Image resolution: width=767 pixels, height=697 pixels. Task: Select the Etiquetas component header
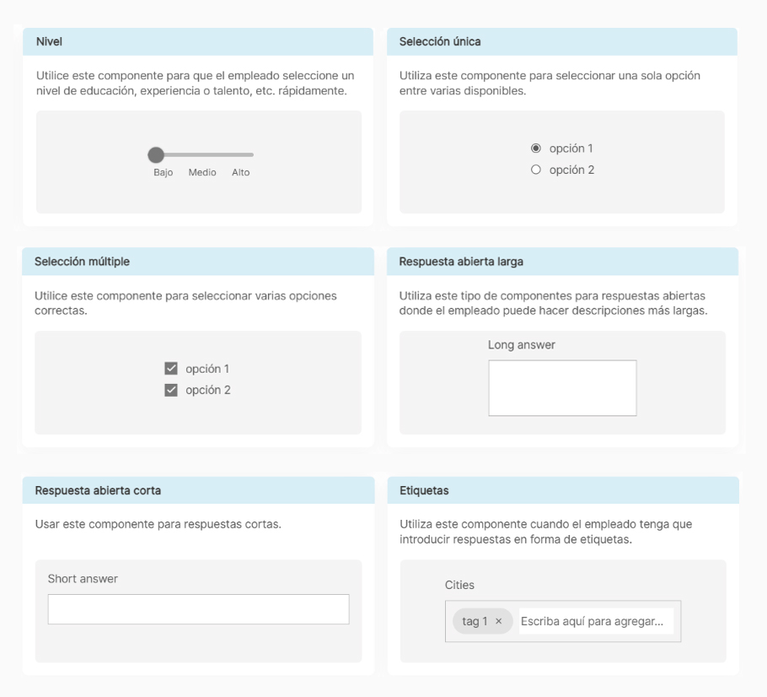point(563,490)
